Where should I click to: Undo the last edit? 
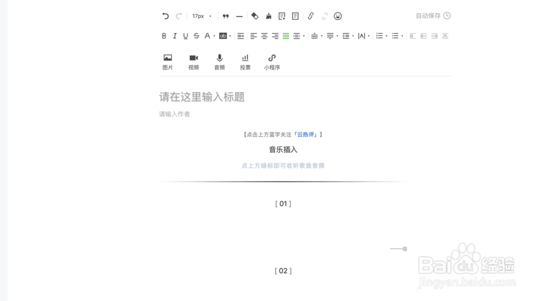click(x=166, y=16)
